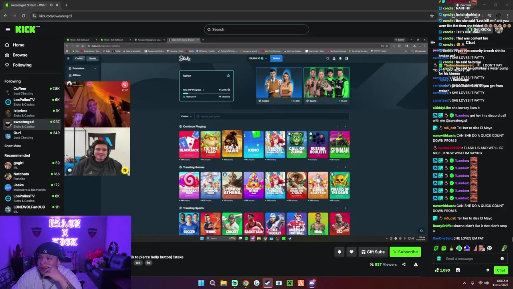The width and height of the screenshot is (513, 289).
Task: Open Windows taskbar search
Action: tap(212, 283)
